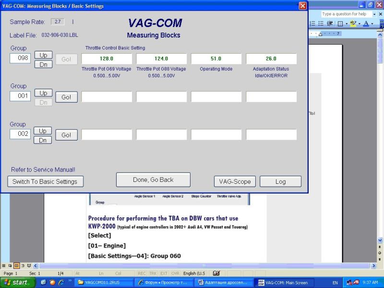Viewport: 384px width, 288px height.
Task: Open the borders dropdown arrow
Action: 346,24
